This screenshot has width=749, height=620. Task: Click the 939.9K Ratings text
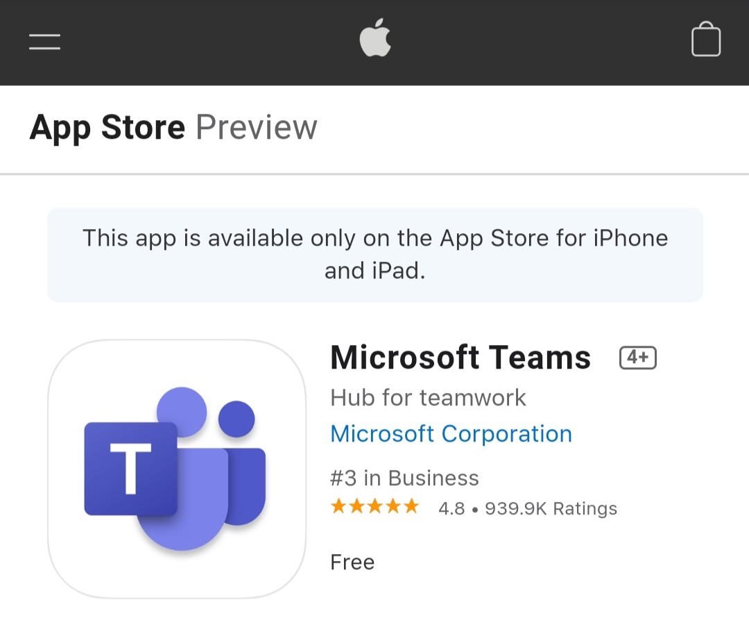tap(551, 508)
